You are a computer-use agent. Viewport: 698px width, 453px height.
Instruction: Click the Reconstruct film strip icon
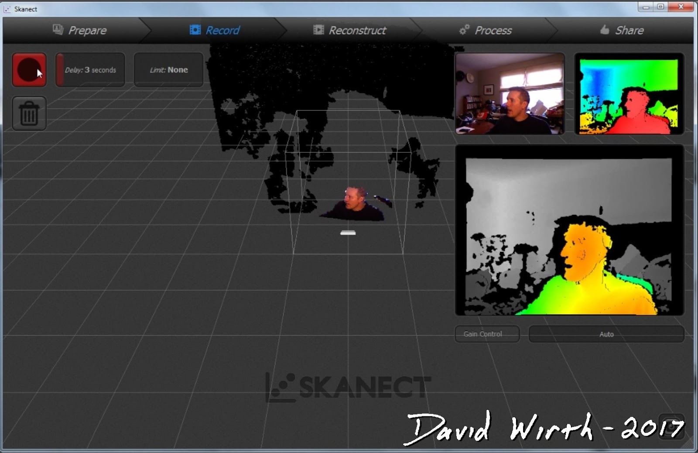click(319, 30)
